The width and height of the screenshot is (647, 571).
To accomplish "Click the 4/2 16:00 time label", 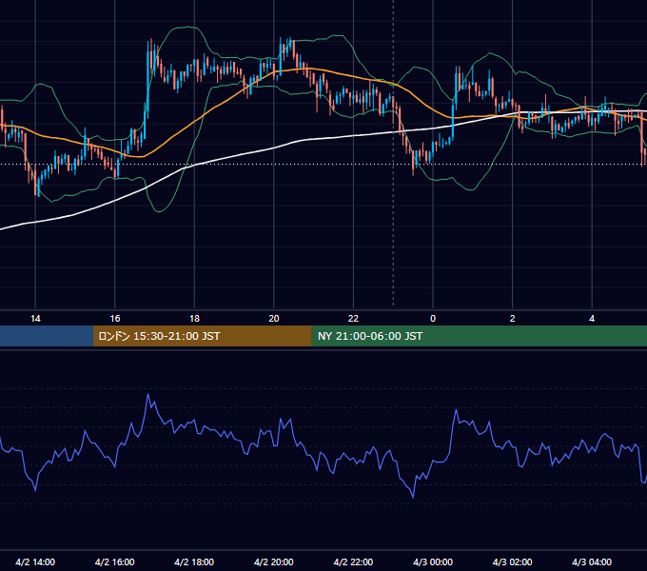I will [115, 561].
